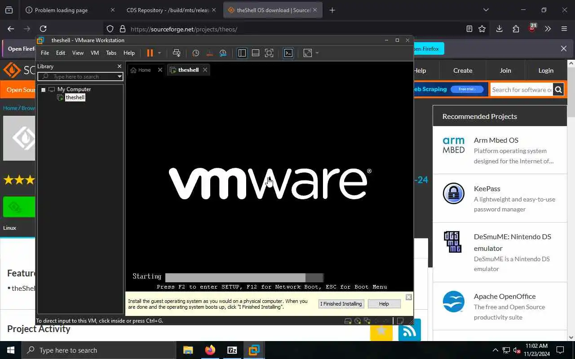Click Help in the install notice bar
The width and height of the screenshot is (575, 359).
(384, 304)
